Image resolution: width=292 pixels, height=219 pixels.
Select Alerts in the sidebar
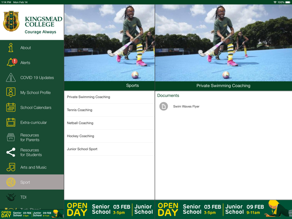point(25,63)
